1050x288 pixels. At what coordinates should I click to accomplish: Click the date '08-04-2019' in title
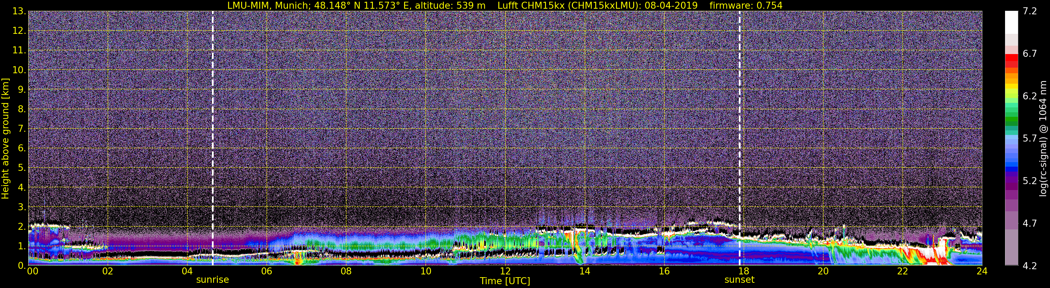click(672, 5)
